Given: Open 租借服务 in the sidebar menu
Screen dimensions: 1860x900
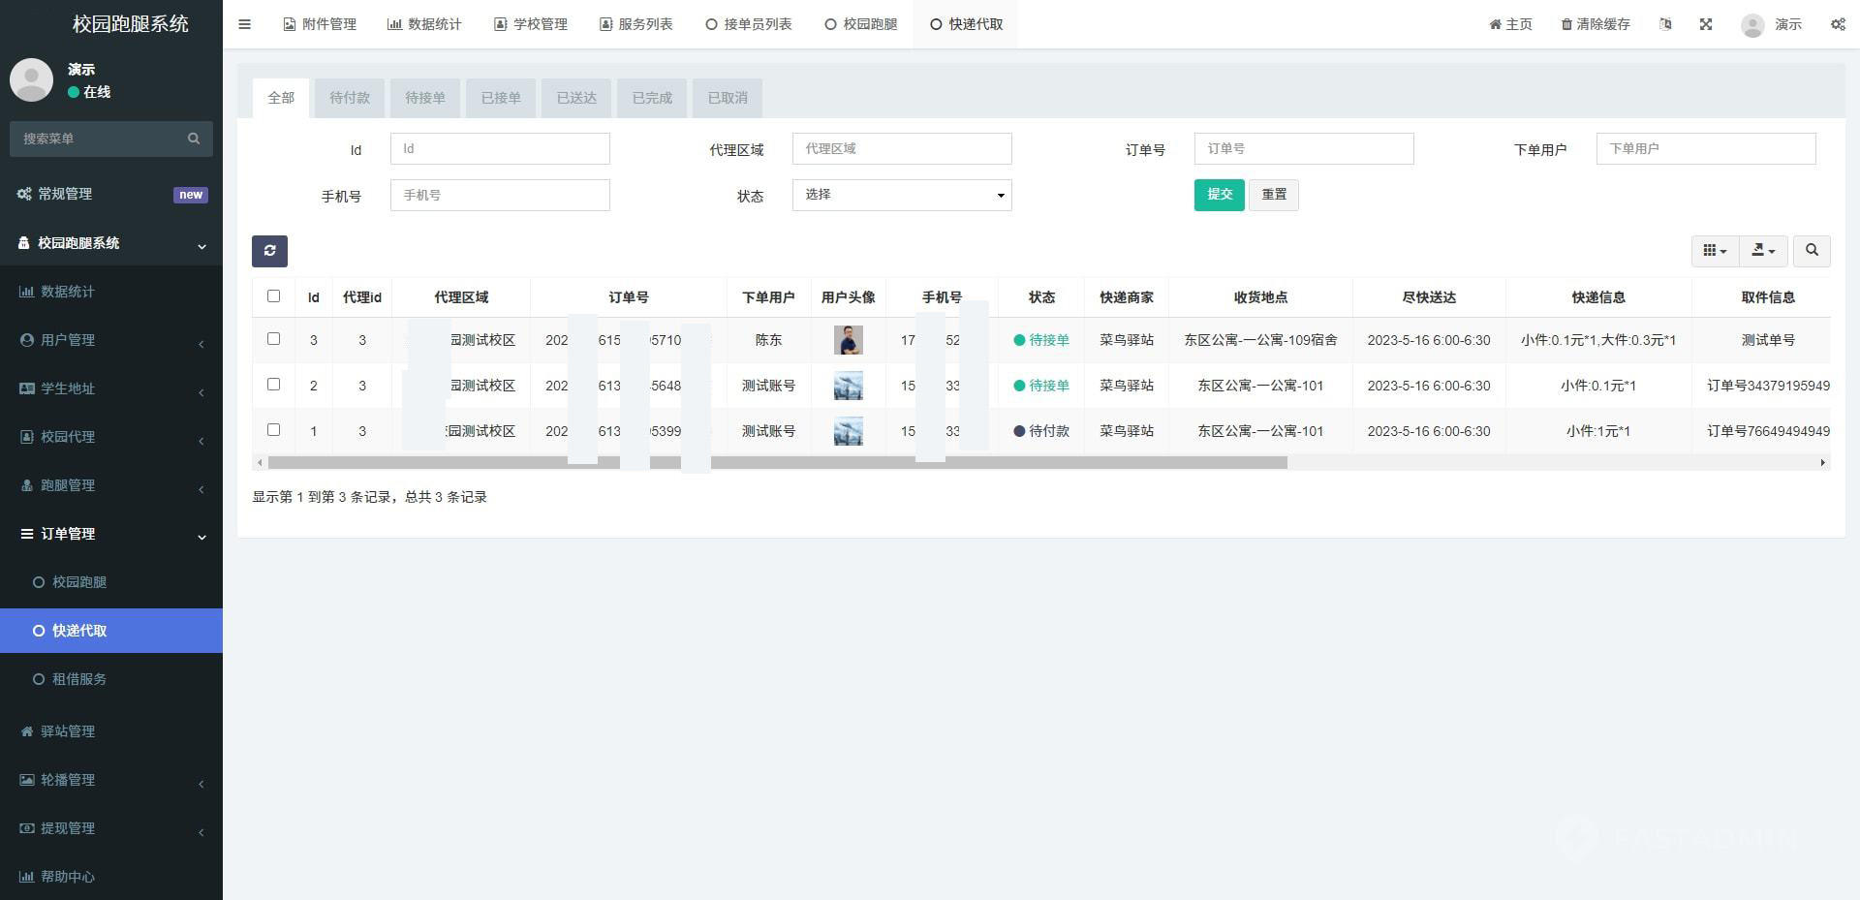Looking at the screenshot, I should pyautogui.click(x=79, y=679).
